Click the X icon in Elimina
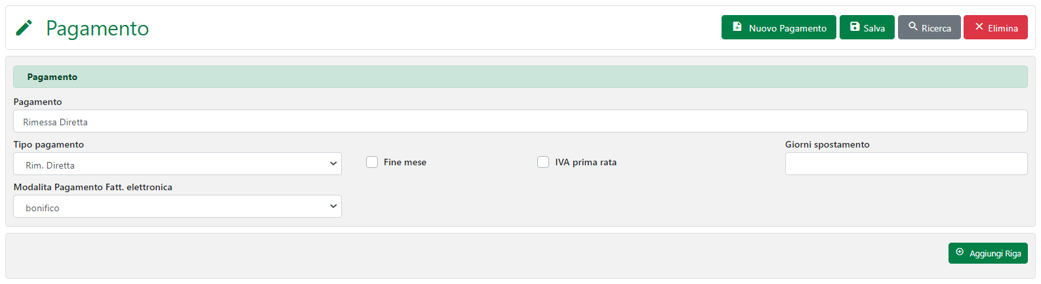The image size is (1041, 284). (979, 27)
